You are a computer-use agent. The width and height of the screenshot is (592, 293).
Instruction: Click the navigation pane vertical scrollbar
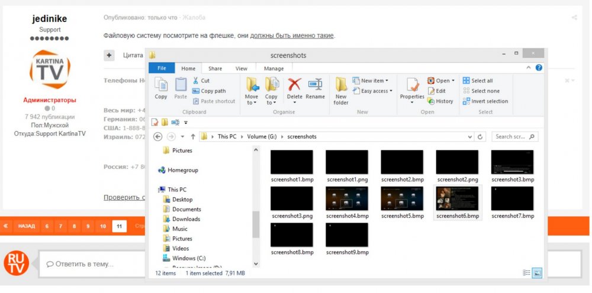click(x=256, y=223)
